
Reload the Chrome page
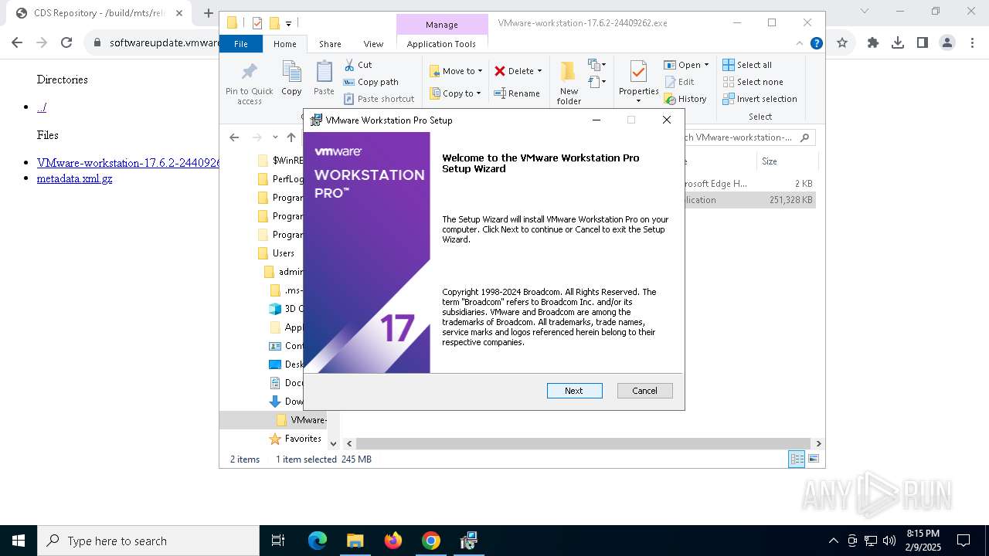coord(66,42)
